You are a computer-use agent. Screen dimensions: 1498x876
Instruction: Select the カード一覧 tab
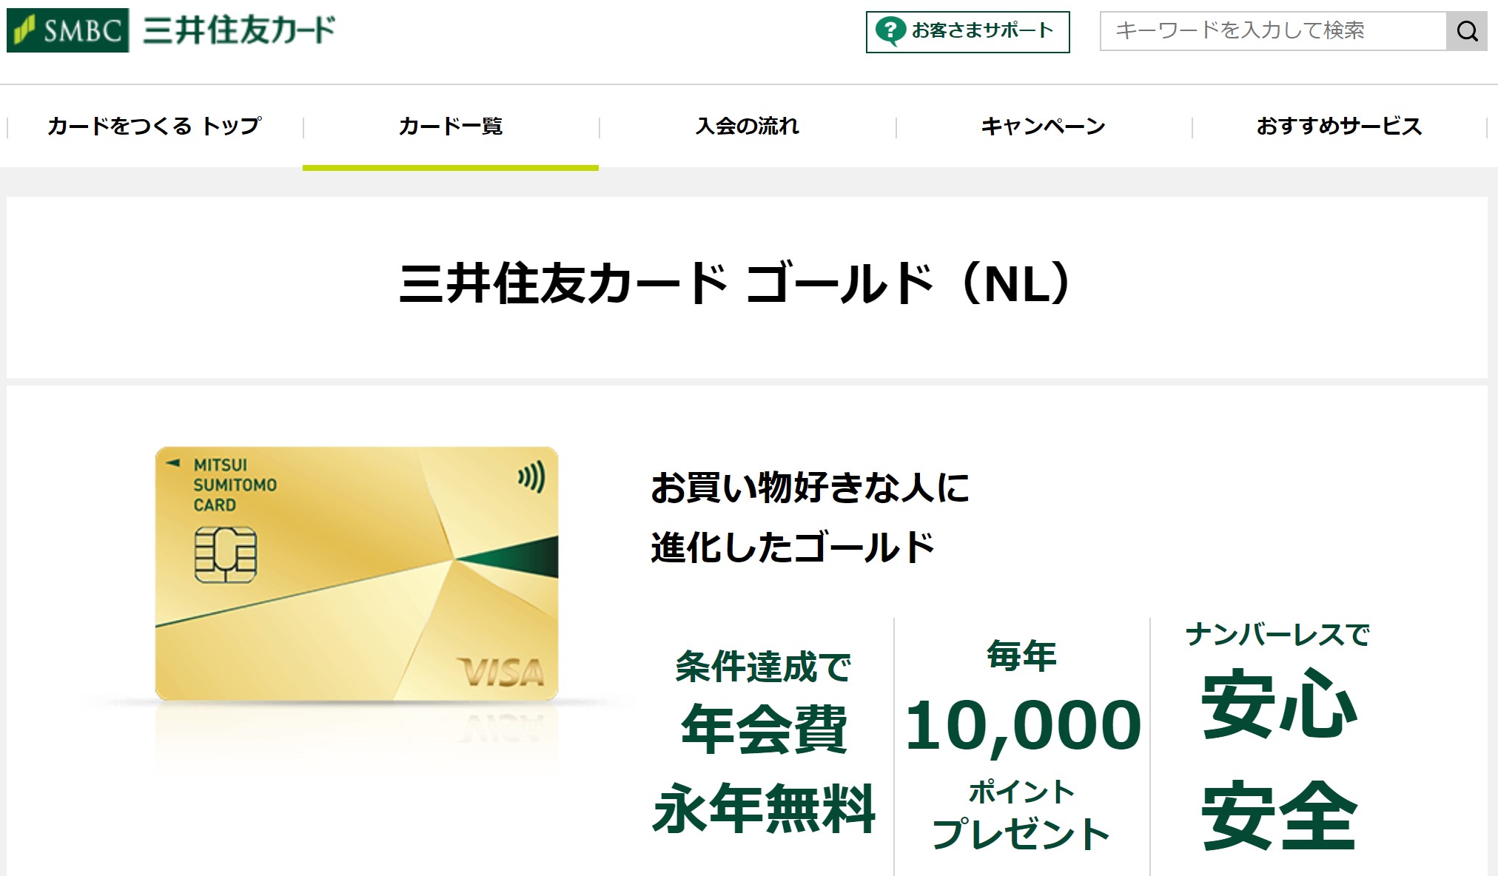coord(451,127)
